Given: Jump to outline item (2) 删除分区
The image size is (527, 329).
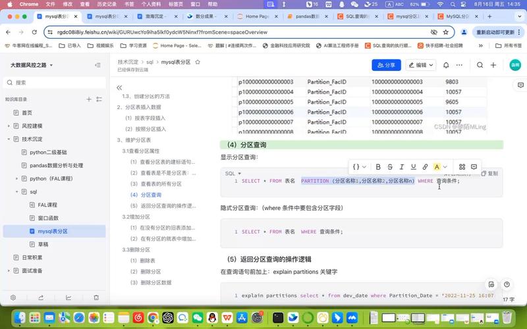Looking at the screenshot, I should tap(146, 272).
